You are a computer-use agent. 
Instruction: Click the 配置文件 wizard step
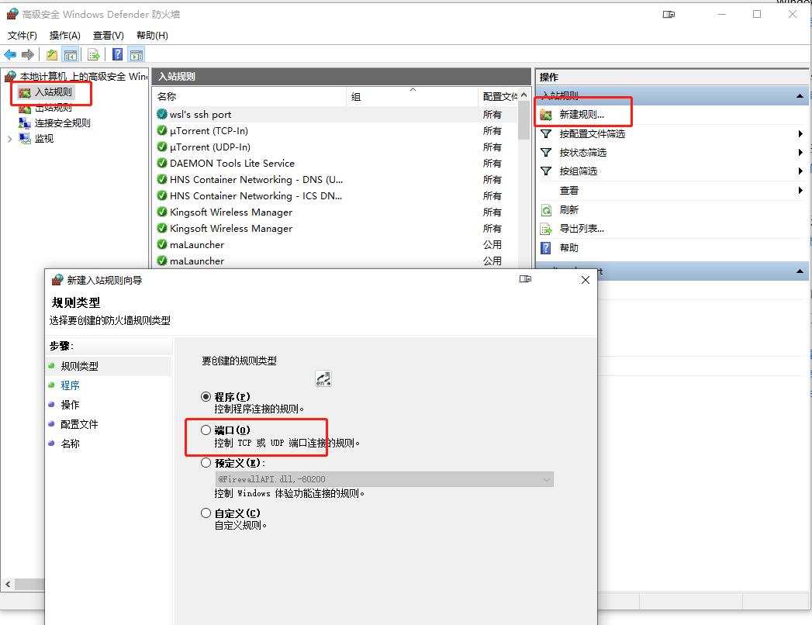click(79, 425)
